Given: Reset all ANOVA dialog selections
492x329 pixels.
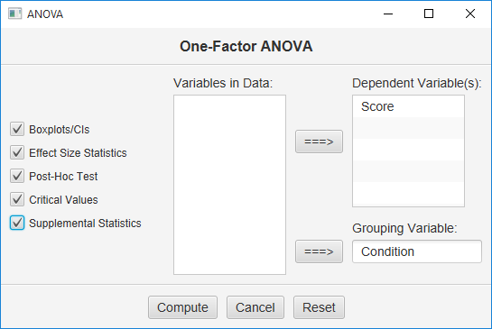Looking at the screenshot, I should [x=319, y=307].
